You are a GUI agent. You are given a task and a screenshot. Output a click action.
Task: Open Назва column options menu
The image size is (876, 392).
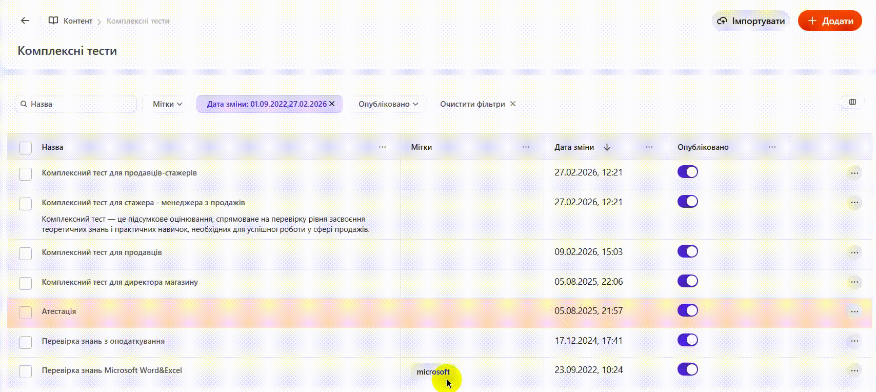(382, 147)
